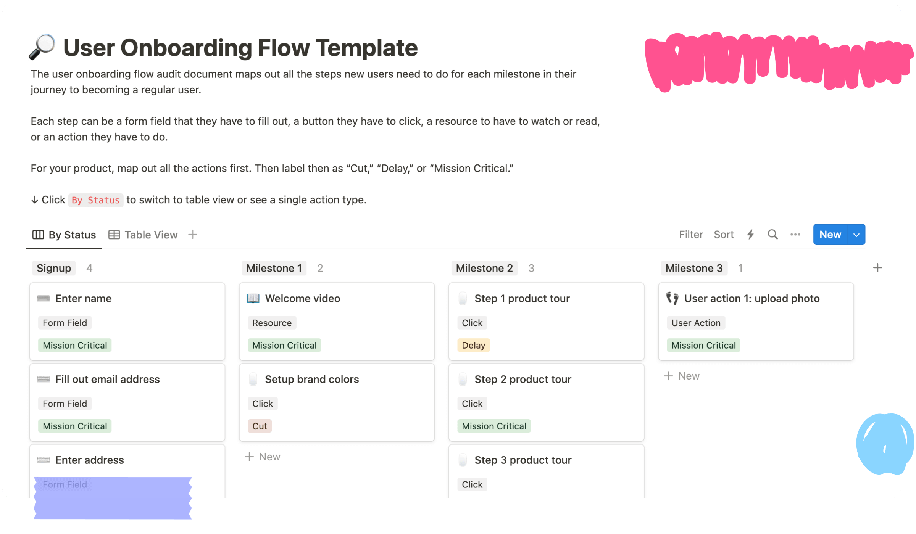This screenshot has height=534, width=916.
Task: Add new card under Milestone 3
Action: (x=682, y=376)
